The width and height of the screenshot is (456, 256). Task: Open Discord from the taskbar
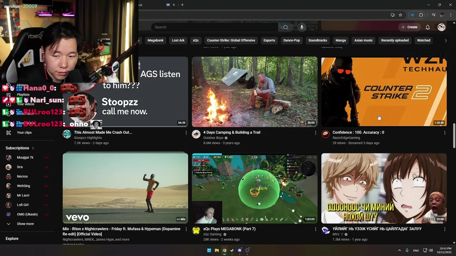[240, 250]
